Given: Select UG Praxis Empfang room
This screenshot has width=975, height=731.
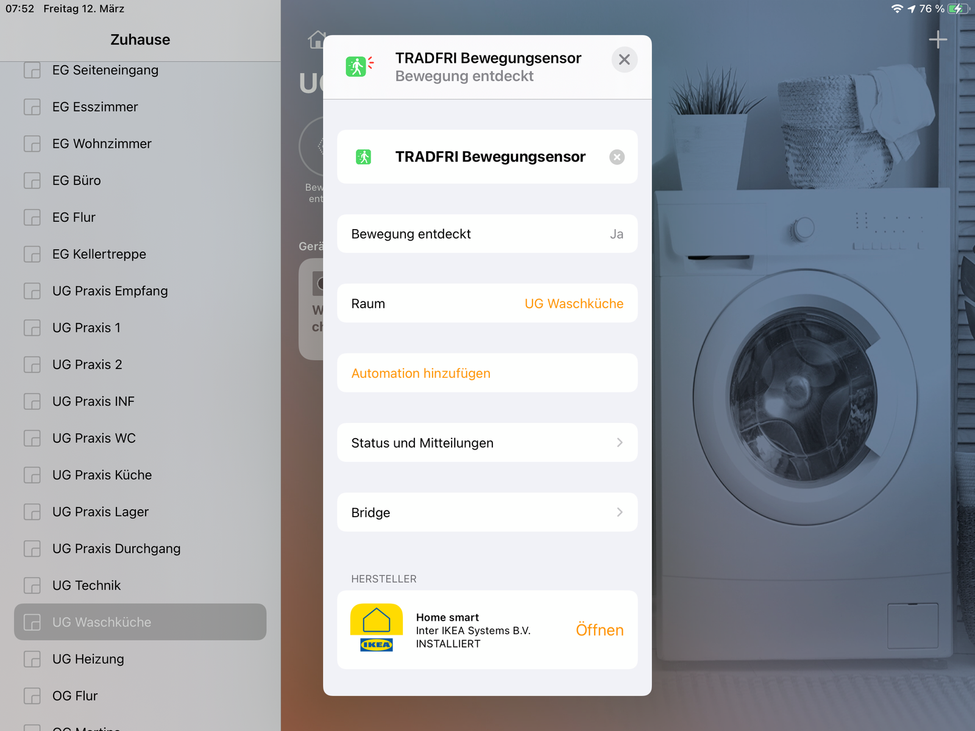Looking at the screenshot, I should click(110, 291).
